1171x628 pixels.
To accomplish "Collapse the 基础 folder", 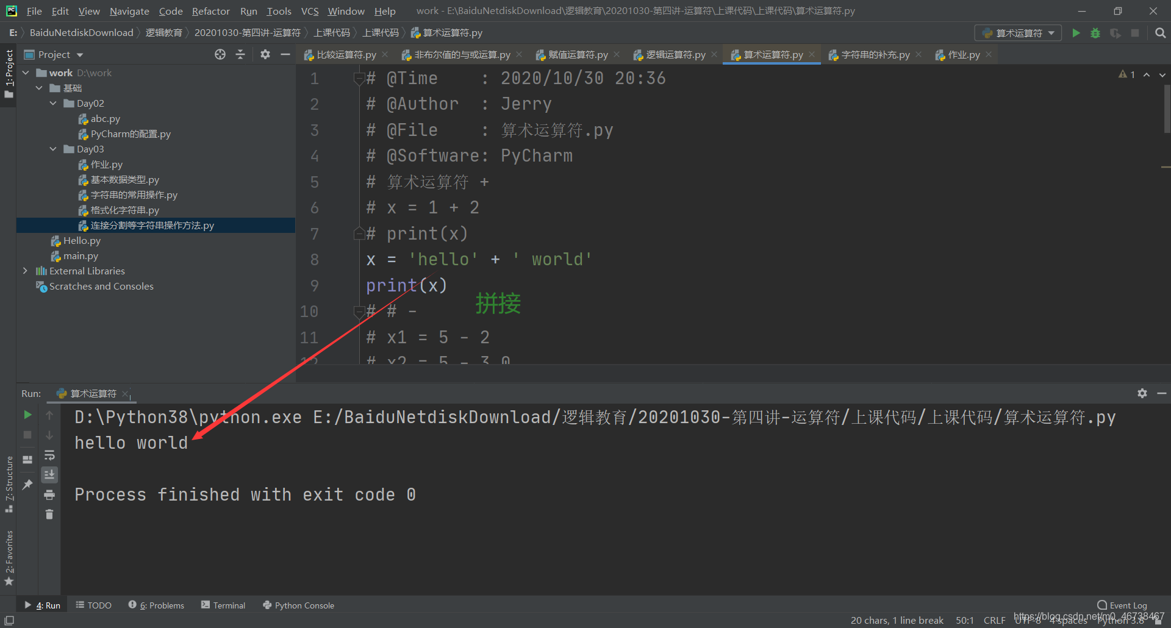I will click(39, 88).
